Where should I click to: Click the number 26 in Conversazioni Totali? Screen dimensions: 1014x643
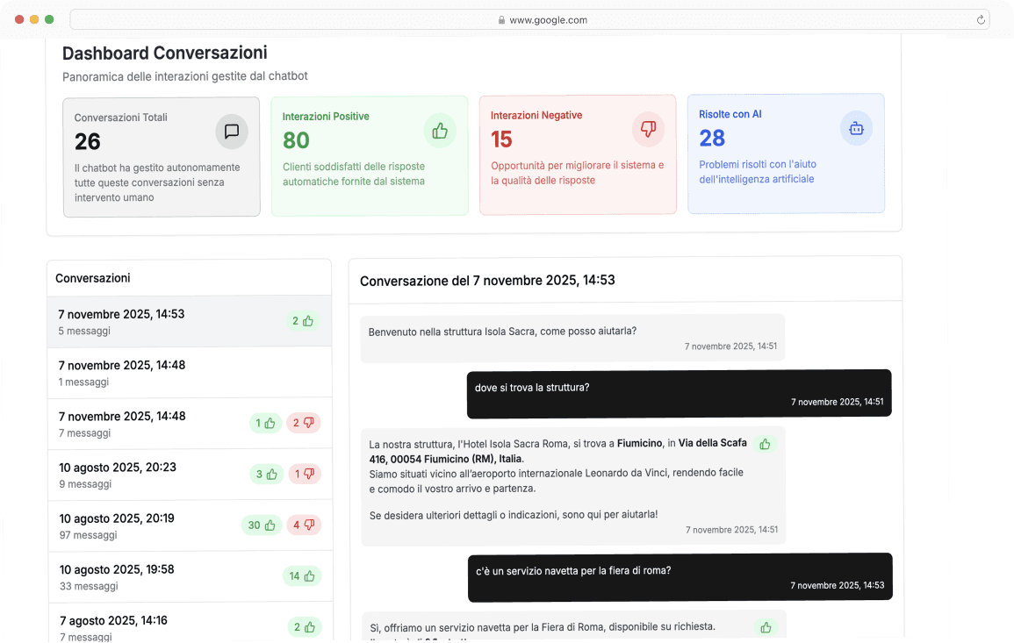[87, 141]
